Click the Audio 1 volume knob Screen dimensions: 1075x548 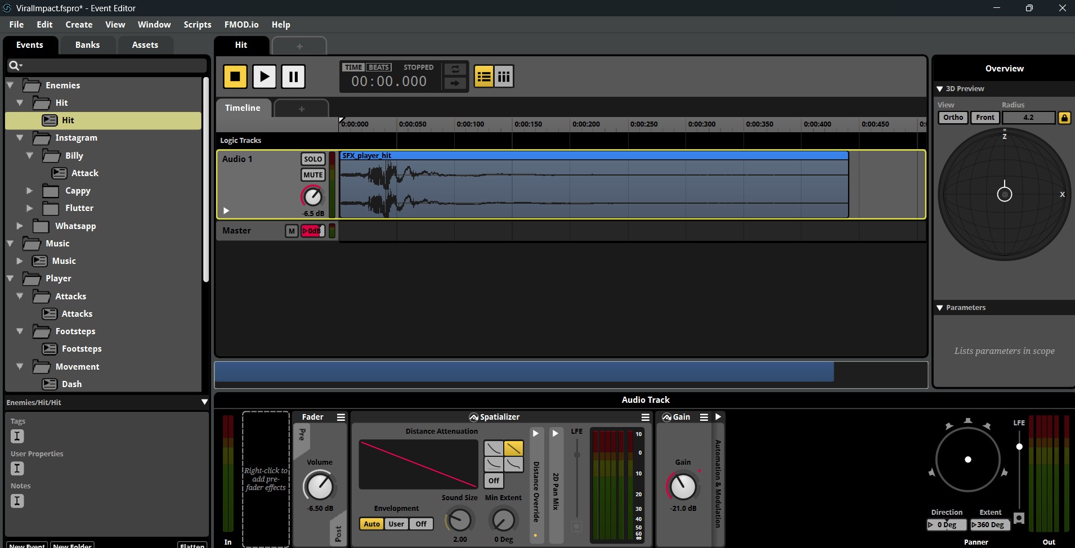click(x=312, y=196)
